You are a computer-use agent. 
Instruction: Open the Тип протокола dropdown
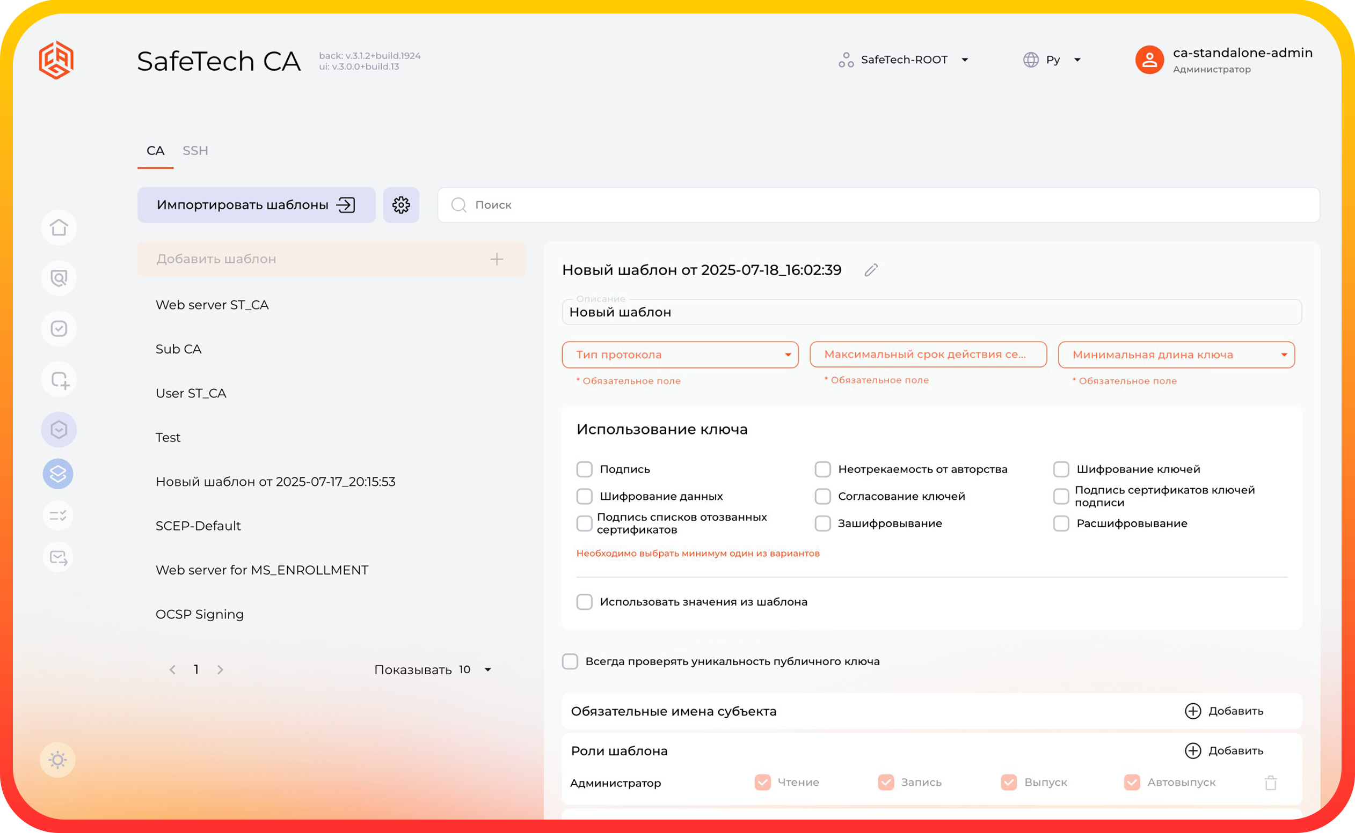tap(680, 355)
